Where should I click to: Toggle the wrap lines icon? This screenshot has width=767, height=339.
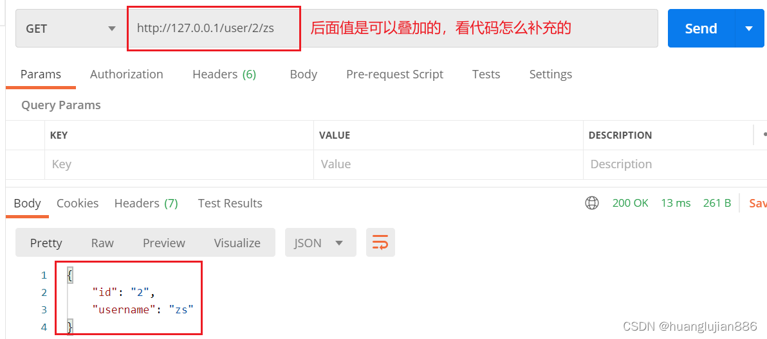380,243
